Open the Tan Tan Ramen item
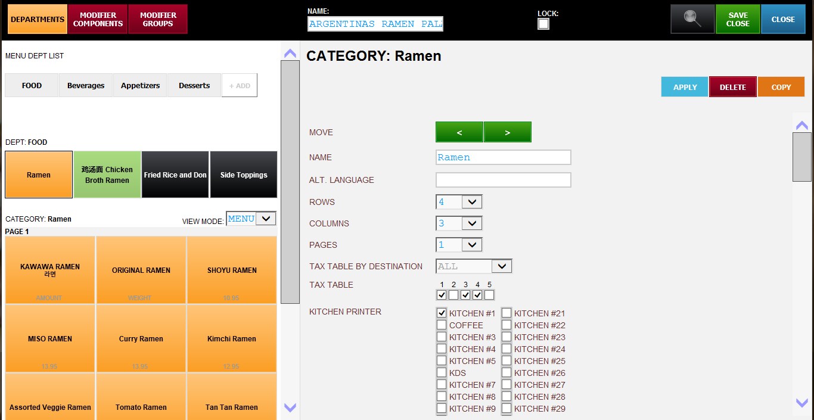Image resolution: width=814 pixels, height=420 pixels. coord(232,397)
